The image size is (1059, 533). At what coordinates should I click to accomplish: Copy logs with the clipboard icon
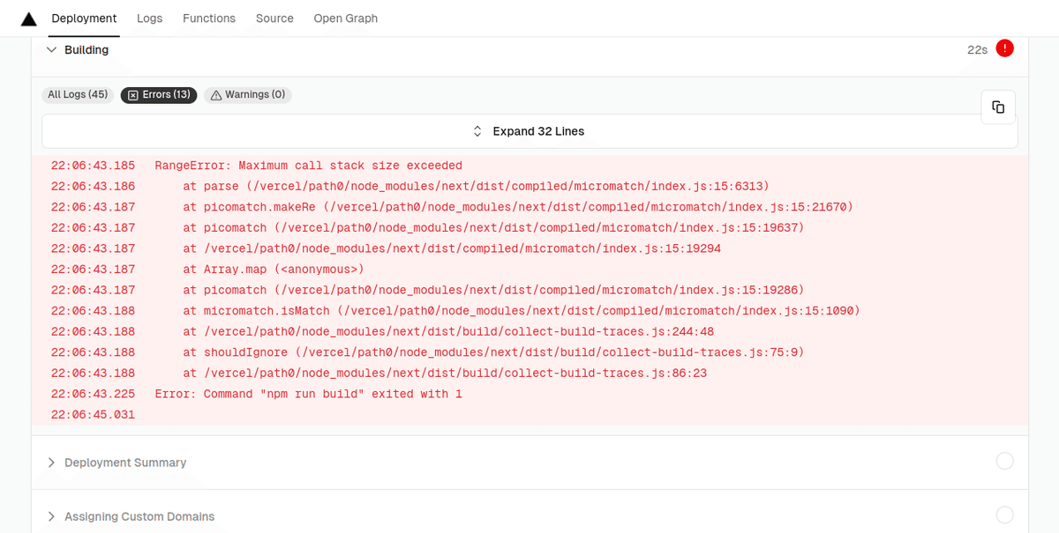[998, 107]
